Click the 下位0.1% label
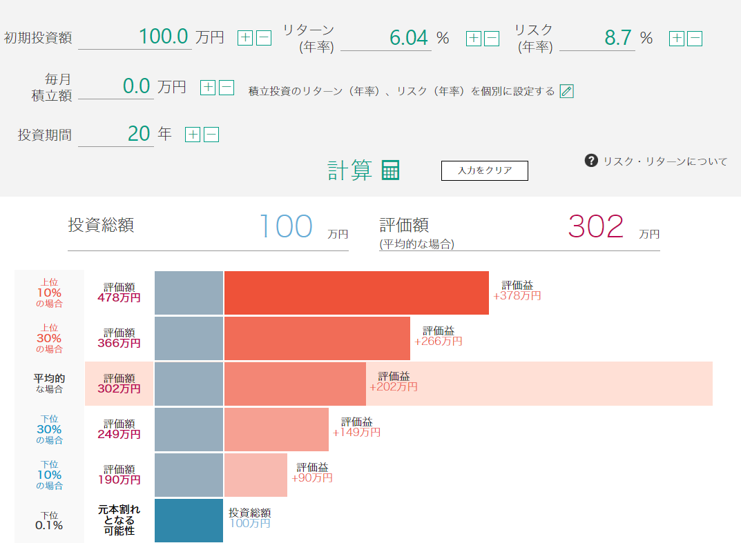The width and height of the screenshot is (741, 552). 49,520
